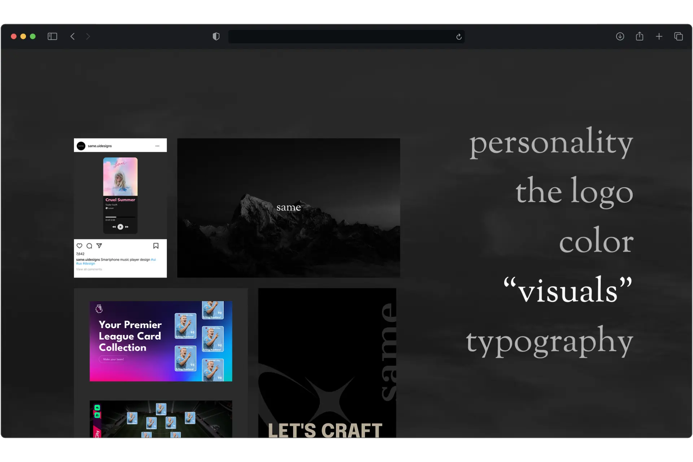Open the share menu
Image resolution: width=693 pixels, height=462 pixels.
click(x=640, y=36)
